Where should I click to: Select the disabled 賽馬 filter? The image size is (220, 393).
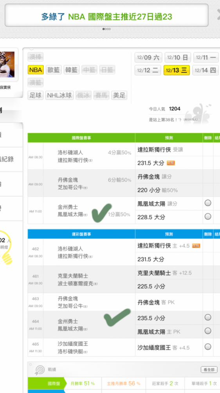click(101, 95)
